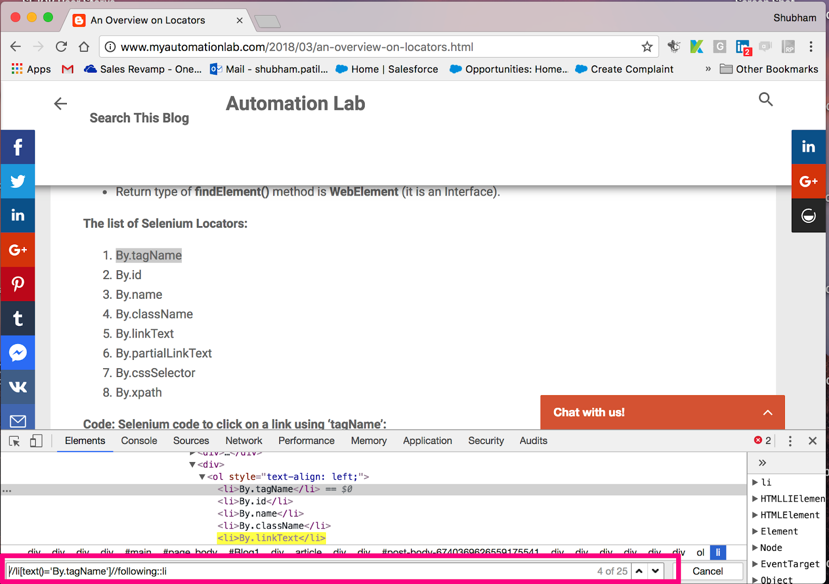Collapse the Chat with us widget
The image size is (829, 584).
coord(767,412)
